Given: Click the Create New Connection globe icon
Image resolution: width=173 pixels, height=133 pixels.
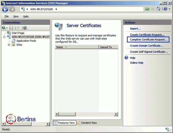Looking at the screenshot, I should point(4,28).
